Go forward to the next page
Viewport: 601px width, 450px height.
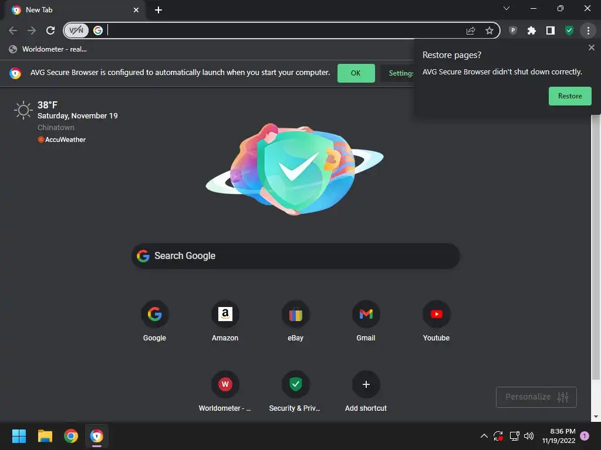pyautogui.click(x=32, y=30)
